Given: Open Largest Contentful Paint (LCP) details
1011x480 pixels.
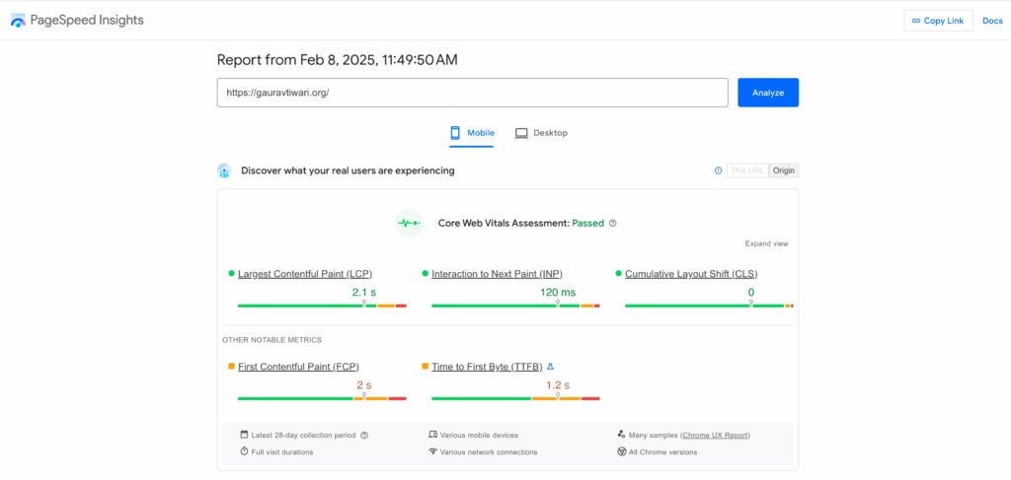Looking at the screenshot, I should (304, 274).
